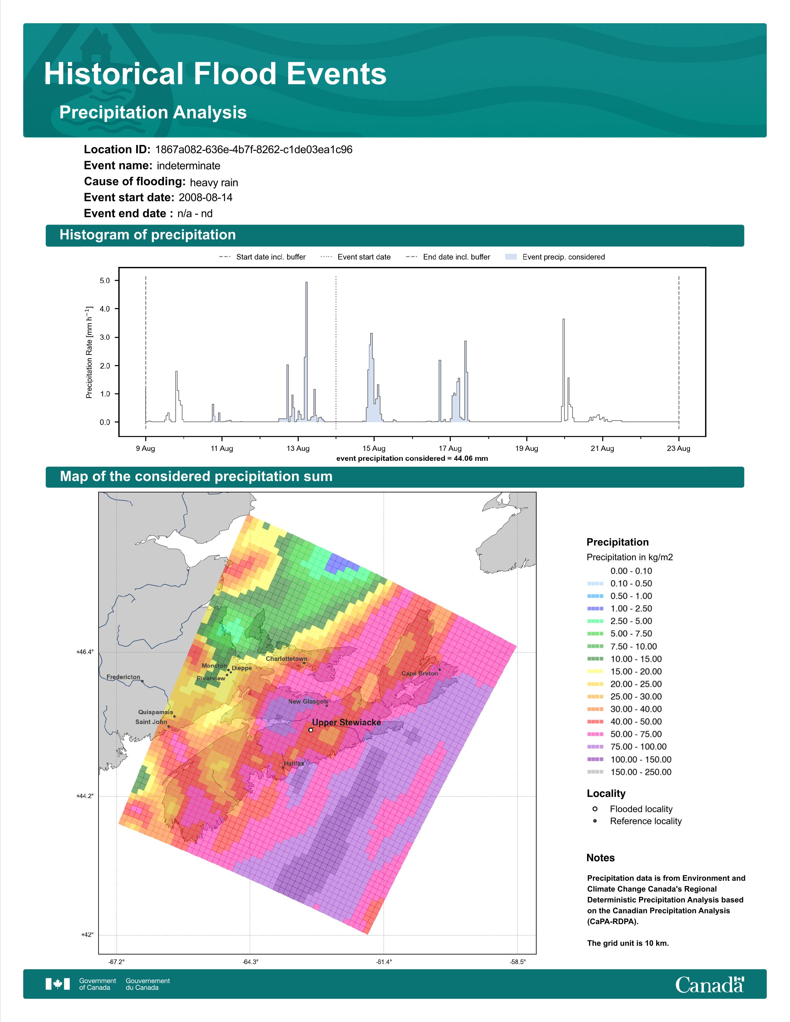Screen dimensions: 790x1022
Task: Click the '15 Aug' x-axis tick label
Action: (374, 448)
